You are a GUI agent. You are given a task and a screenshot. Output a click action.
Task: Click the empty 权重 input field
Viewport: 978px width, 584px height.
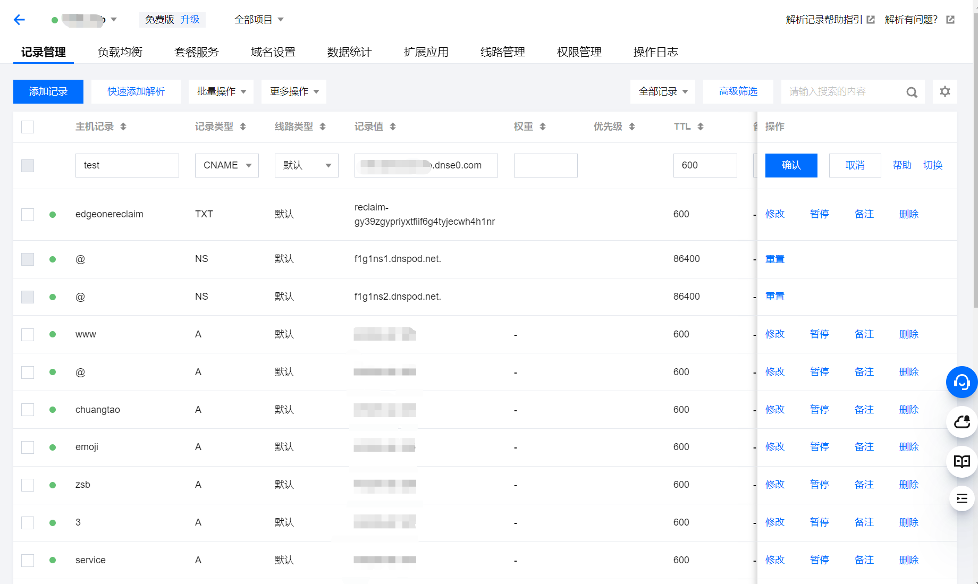click(x=546, y=165)
